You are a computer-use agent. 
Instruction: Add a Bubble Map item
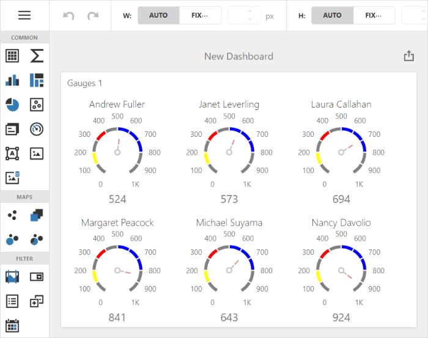pos(12,240)
